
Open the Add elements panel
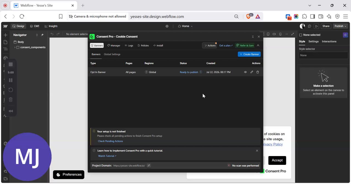(5, 35)
